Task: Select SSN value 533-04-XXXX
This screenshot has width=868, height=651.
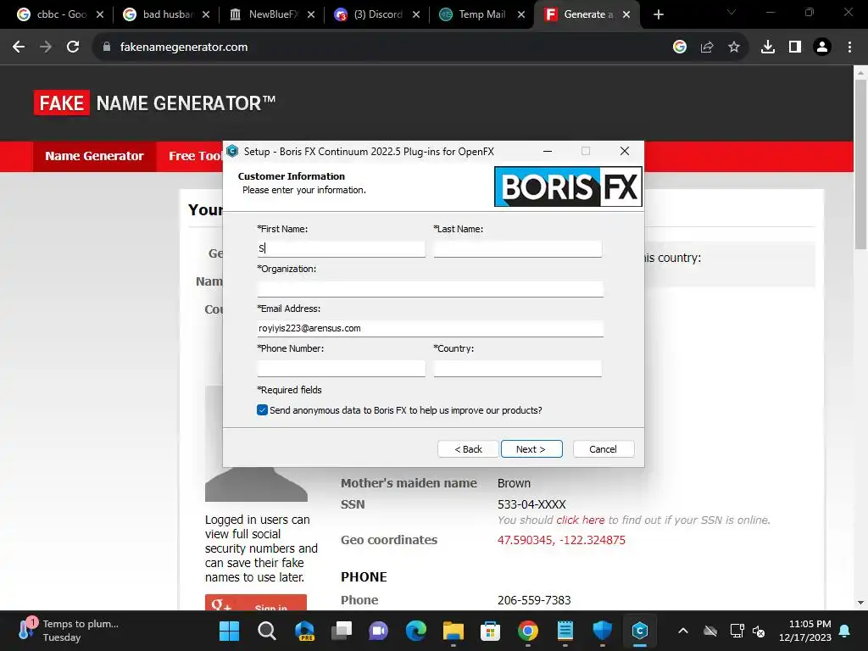Action: pyautogui.click(x=531, y=504)
